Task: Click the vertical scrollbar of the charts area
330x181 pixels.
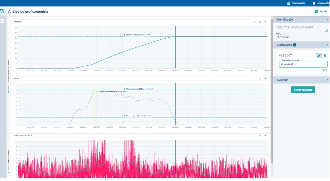Action: [272, 90]
